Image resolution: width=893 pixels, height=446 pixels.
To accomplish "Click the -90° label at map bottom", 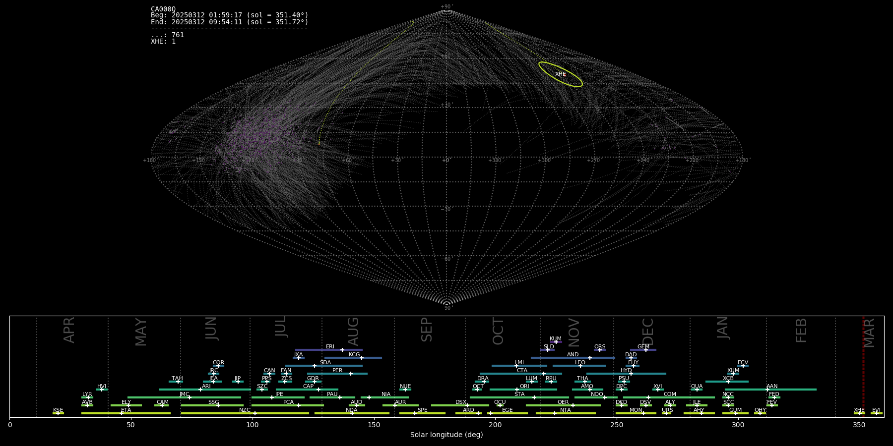I will [x=446, y=308].
